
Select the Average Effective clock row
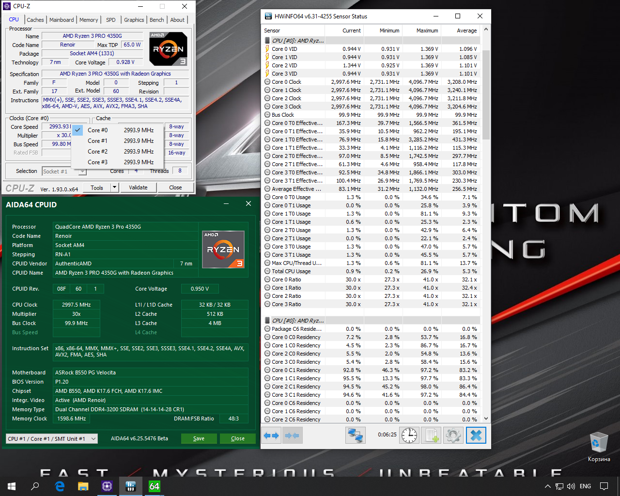tap(371, 189)
